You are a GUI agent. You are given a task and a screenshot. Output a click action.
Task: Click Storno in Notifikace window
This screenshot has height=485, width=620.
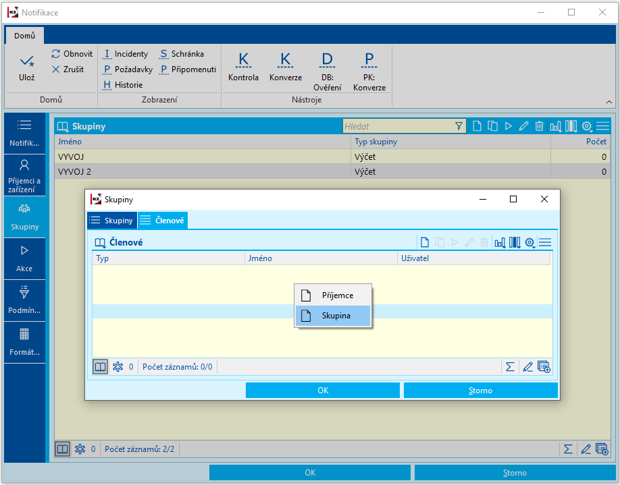(515, 472)
